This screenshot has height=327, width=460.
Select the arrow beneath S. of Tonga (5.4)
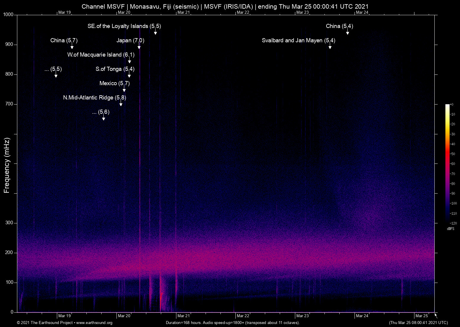tap(129, 76)
